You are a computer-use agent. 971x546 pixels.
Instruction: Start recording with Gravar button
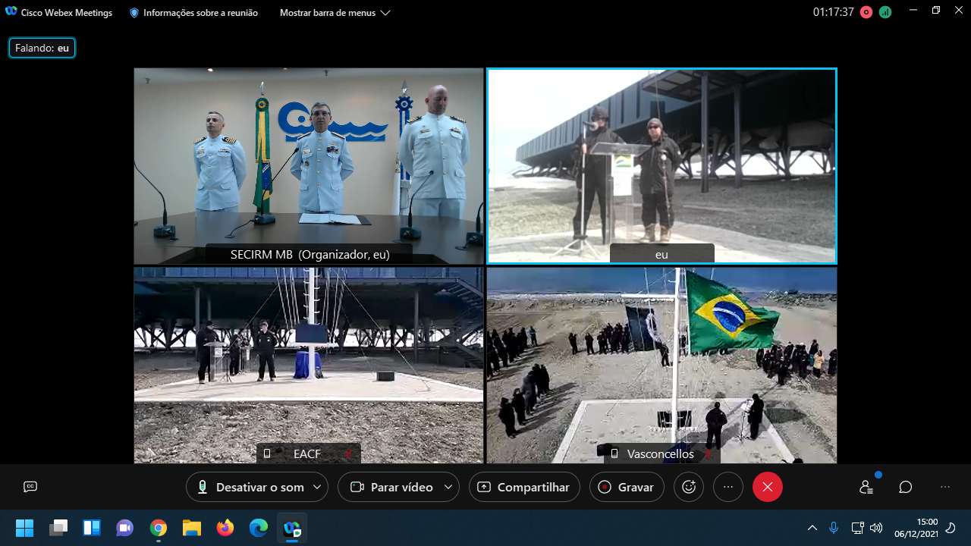coord(627,487)
